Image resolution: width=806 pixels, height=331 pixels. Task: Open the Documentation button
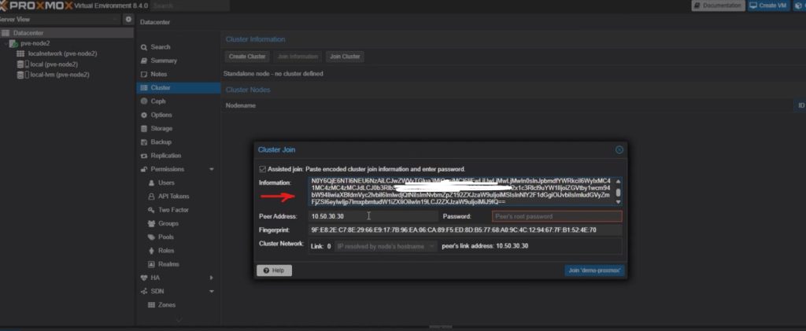pyautogui.click(x=718, y=6)
